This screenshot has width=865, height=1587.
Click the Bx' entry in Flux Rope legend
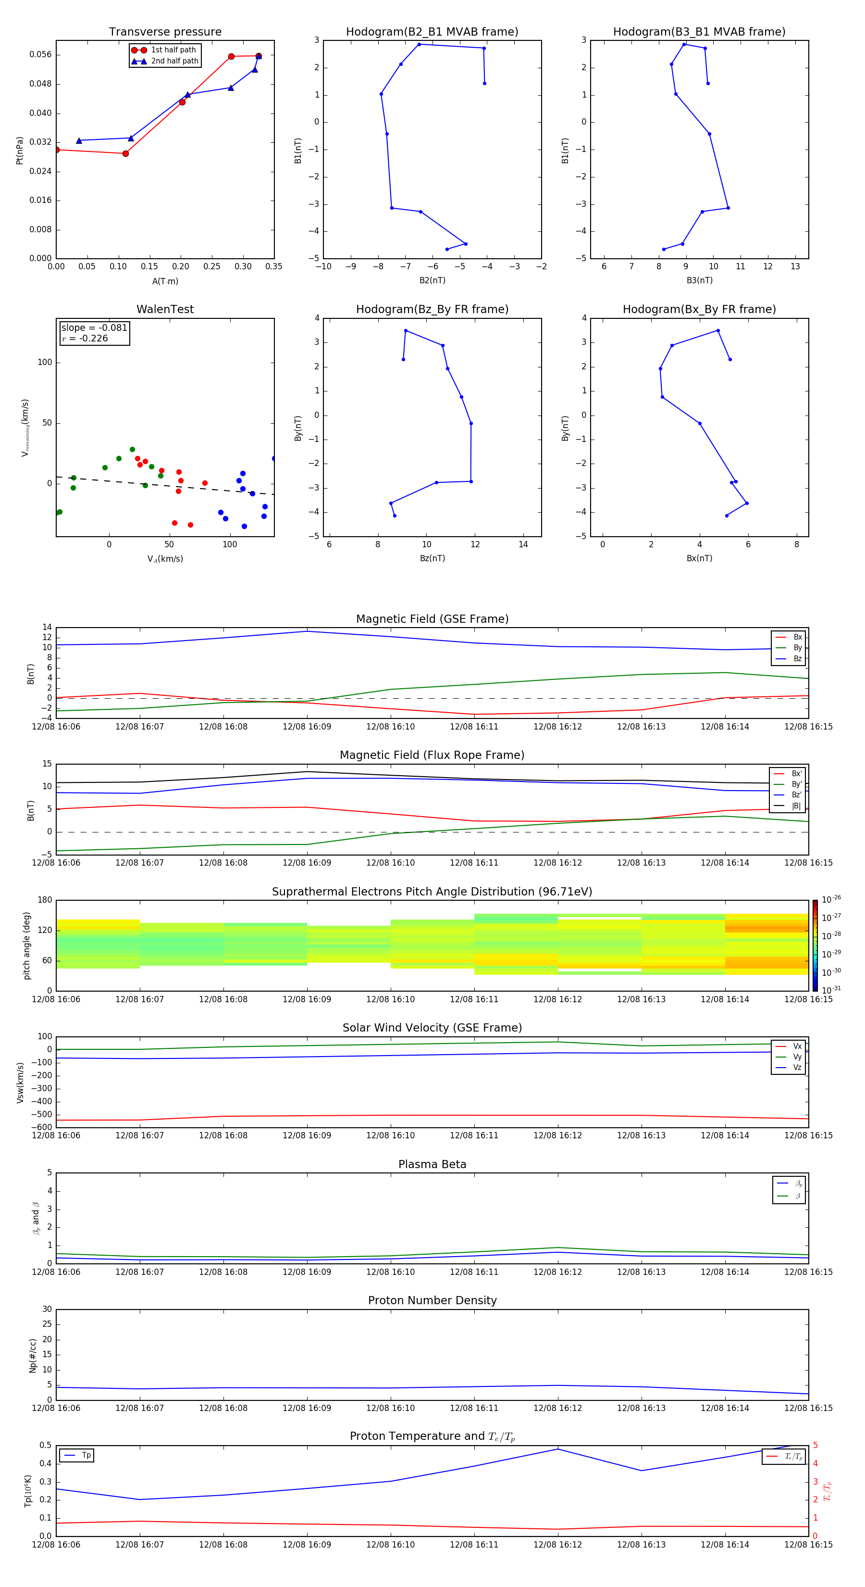click(788, 774)
